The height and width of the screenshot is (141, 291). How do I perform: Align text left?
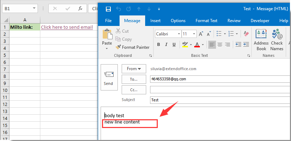click(212, 45)
